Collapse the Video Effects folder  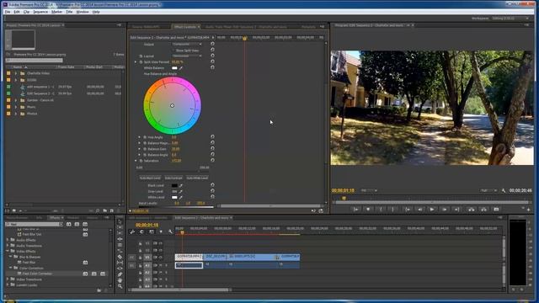coord(8,251)
